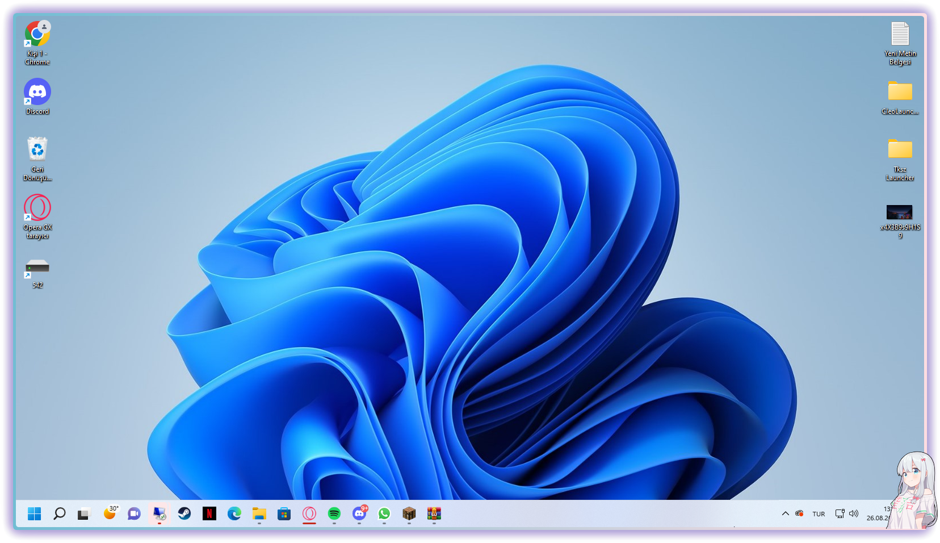
Task: Switch to WinRAR in the taskbar
Action: coord(434,514)
